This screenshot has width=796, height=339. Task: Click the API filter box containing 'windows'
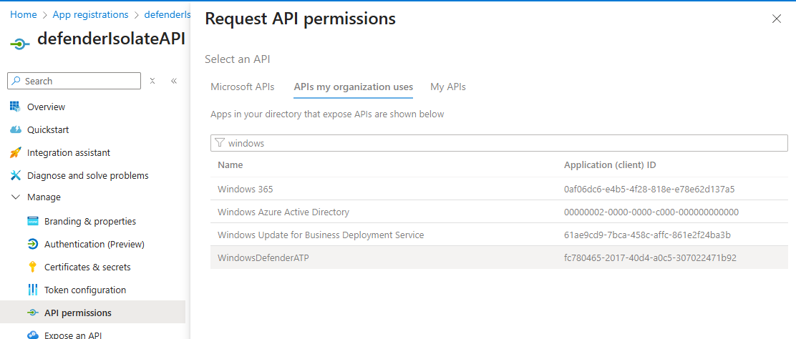pos(499,143)
